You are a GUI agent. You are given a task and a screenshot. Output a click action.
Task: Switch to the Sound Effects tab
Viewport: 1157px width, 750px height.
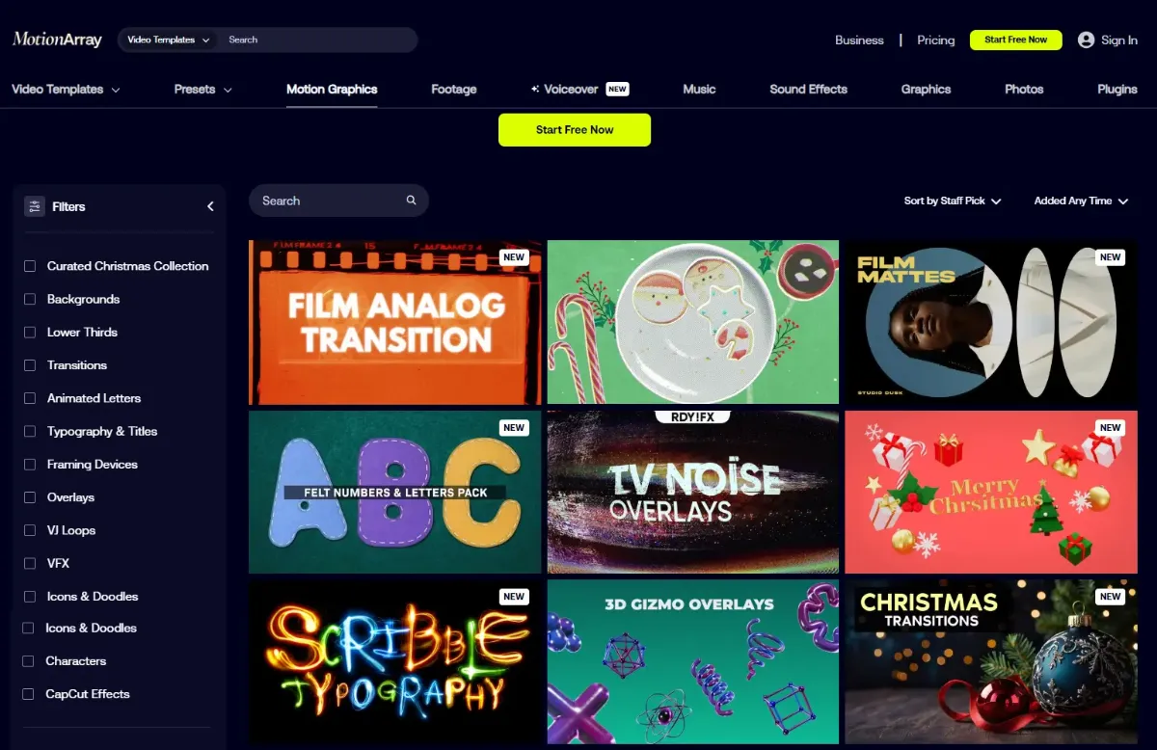point(808,89)
